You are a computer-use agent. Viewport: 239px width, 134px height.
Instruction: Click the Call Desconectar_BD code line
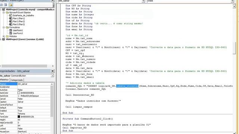pos(80,95)
